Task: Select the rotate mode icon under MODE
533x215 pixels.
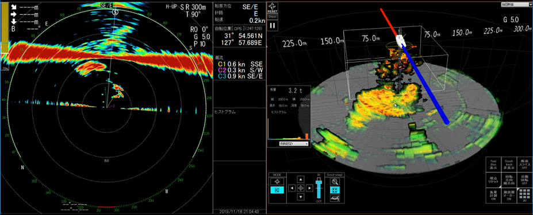Action: tap(277, 181)
